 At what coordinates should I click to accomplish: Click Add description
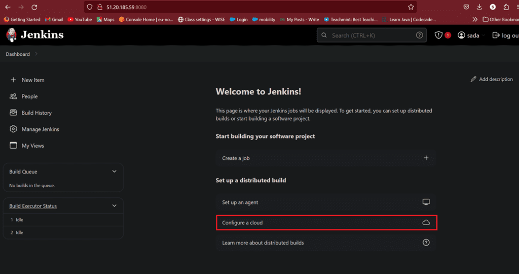tap(492, 79)
